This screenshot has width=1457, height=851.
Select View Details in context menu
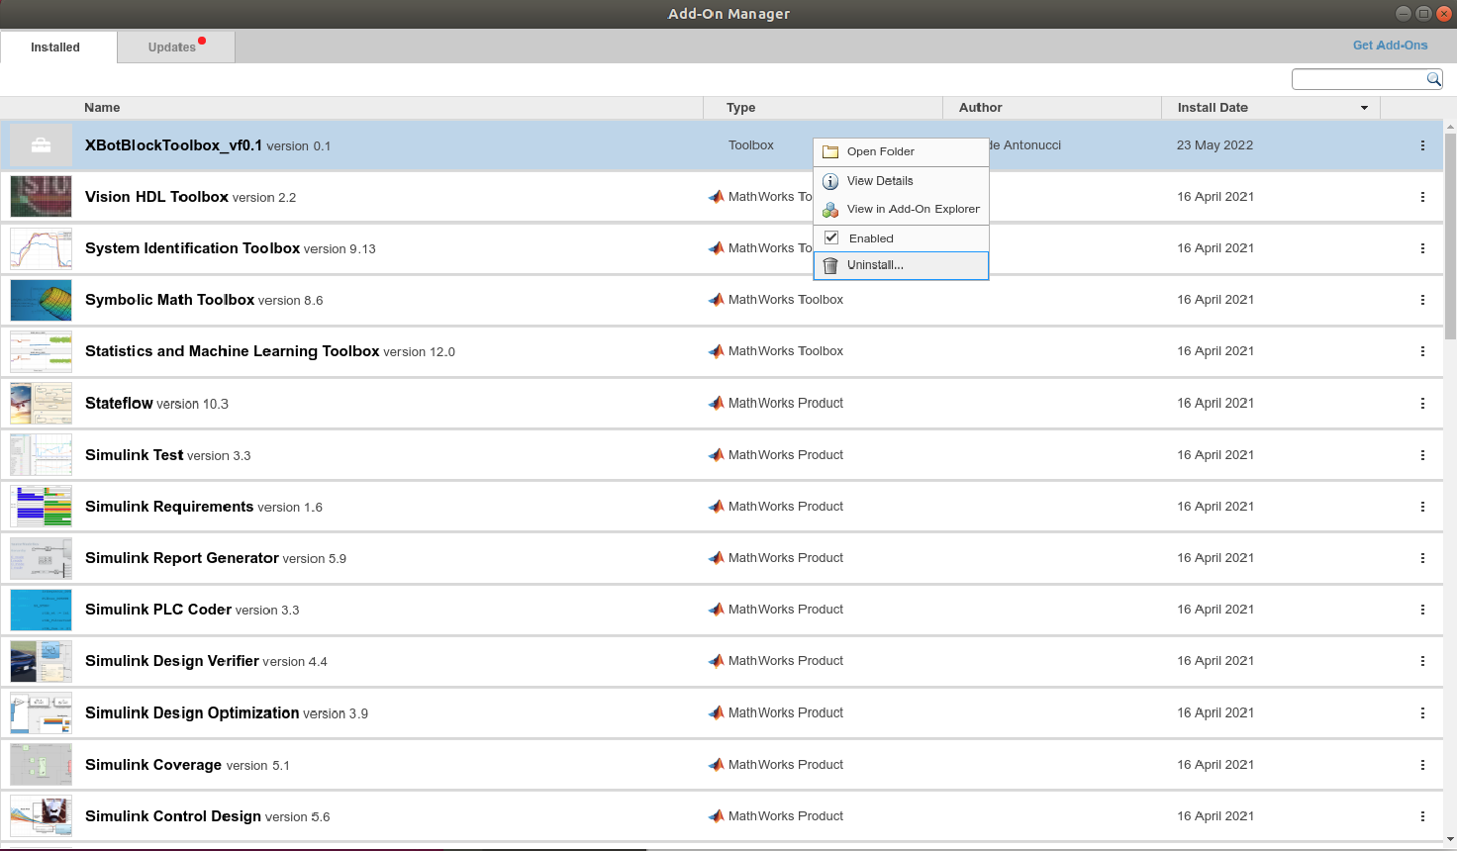pos(901,181)
